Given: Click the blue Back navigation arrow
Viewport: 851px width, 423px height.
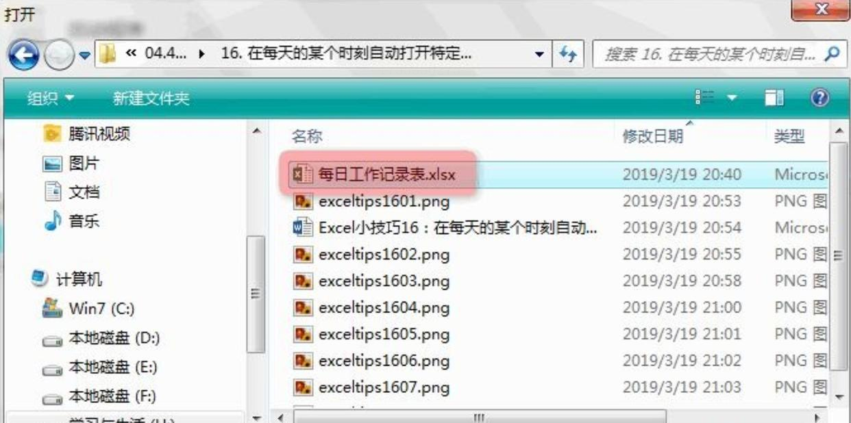Looking at the screenshot, I should 23,55.
